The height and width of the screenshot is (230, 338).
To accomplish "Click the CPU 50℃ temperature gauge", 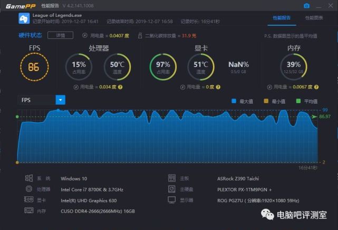I will 117,67.
